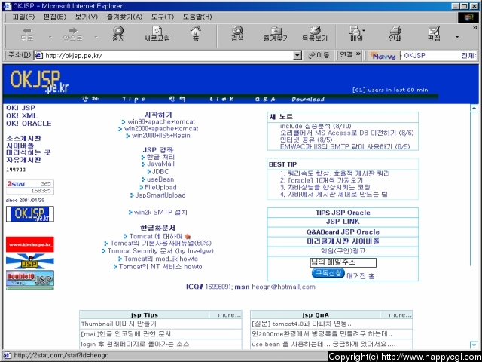Click the 2STAT counter badge

[x=30, y=187]
